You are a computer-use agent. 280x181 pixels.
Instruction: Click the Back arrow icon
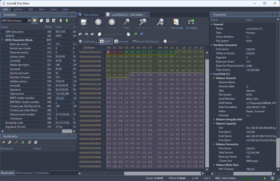pyautogui.click(x=98, y=22)
